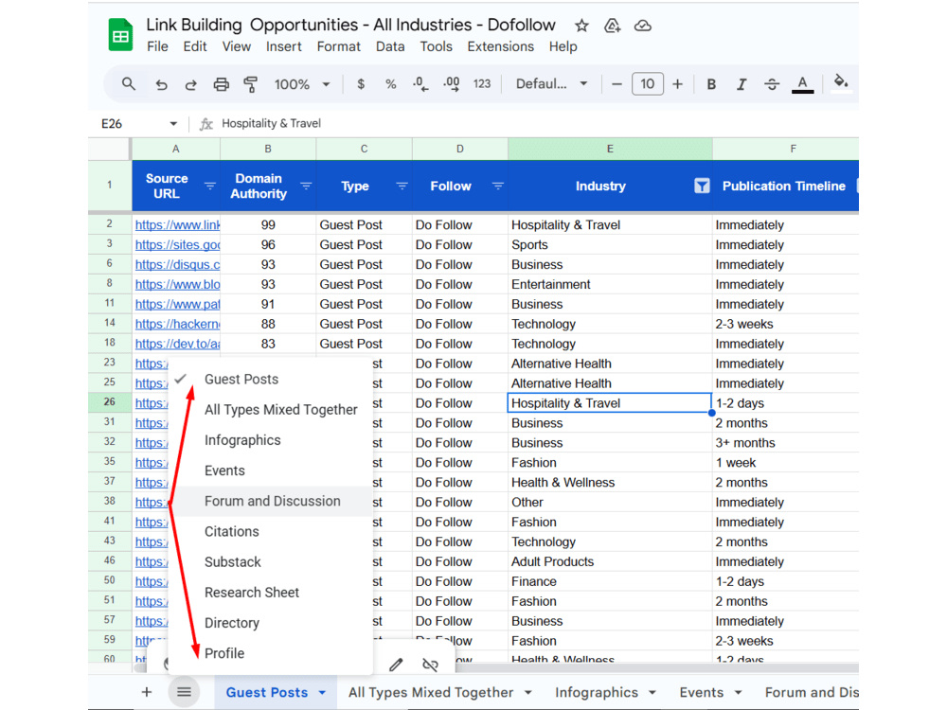Open the Insert menu
The width and height of the screenshot is (947, 710).
click(284, 46)
